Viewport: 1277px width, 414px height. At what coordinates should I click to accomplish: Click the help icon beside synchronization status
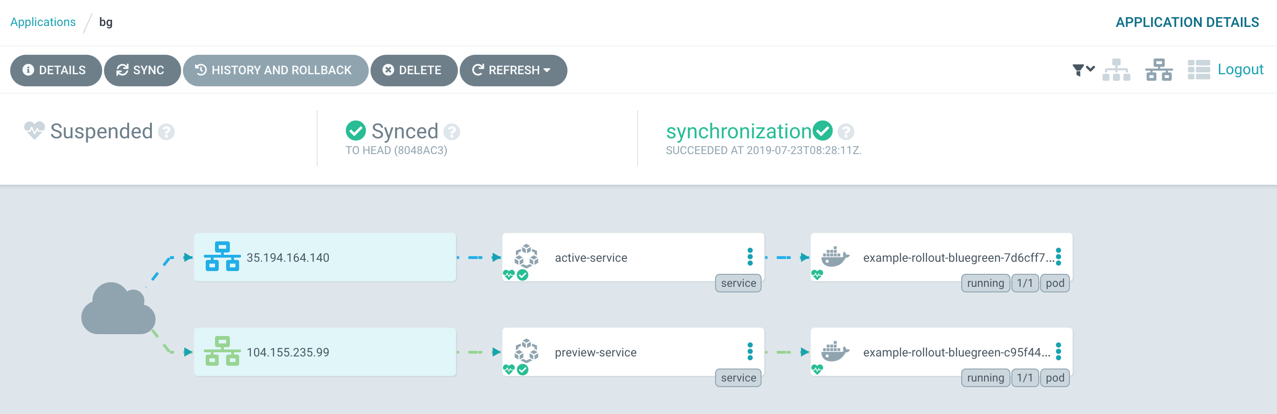tap(846, 132)
